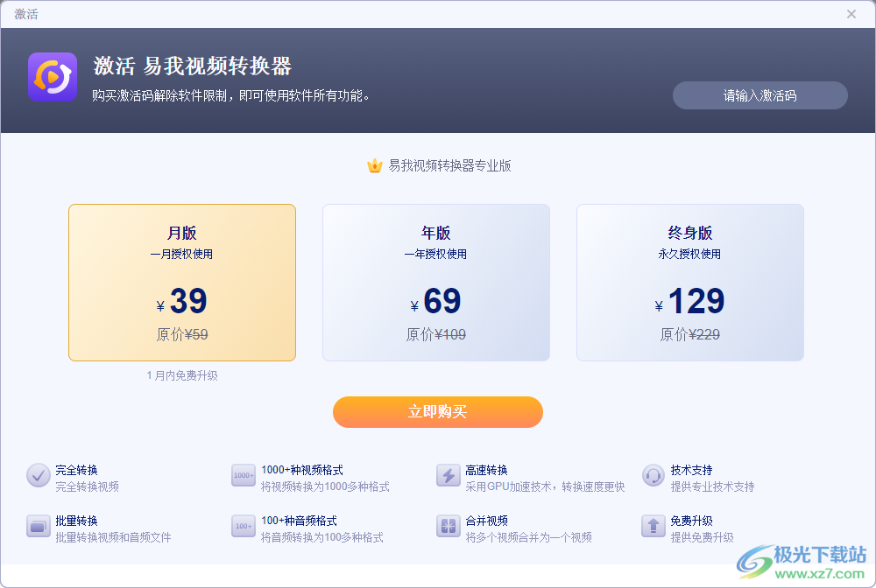Click the 提供免费升级 description

coord(702,537)
